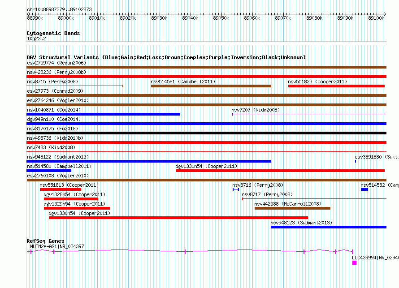Select the 10q23.2 cytogenetic band label

click(x=36, y=39)
